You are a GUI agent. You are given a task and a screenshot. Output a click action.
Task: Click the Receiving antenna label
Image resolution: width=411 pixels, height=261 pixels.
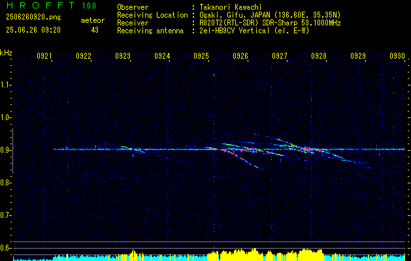(150, 31)
